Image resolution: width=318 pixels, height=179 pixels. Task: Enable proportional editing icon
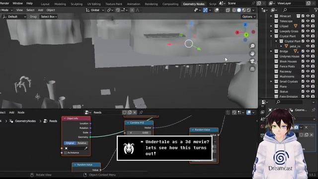tap(132, 10)
